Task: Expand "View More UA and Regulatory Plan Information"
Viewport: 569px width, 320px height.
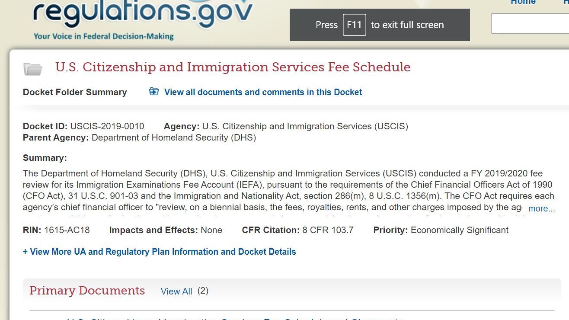Action: pos(159,252)
